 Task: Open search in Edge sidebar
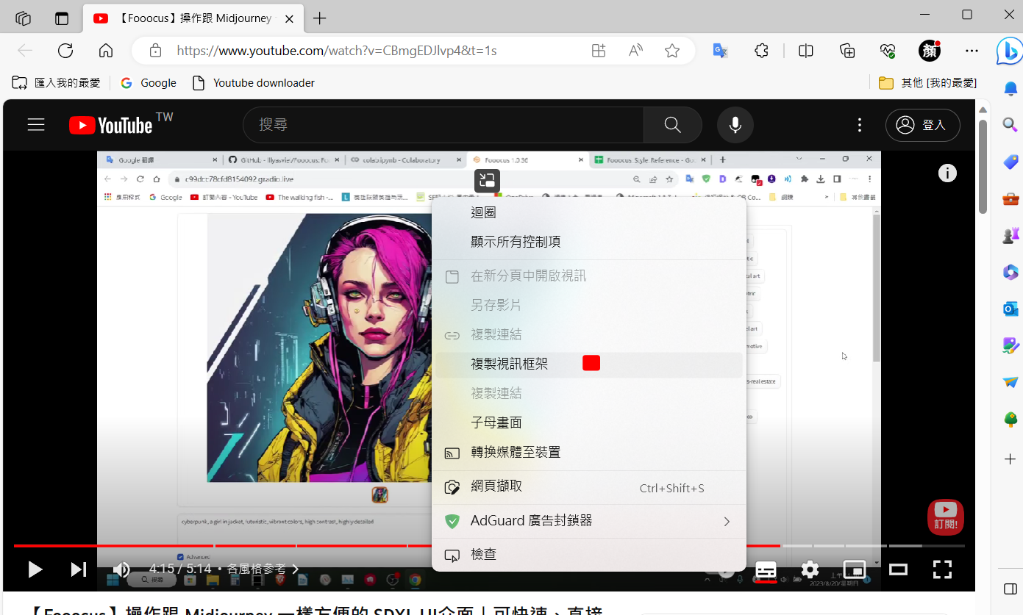pyautogui.click(x=1010, y=125)
